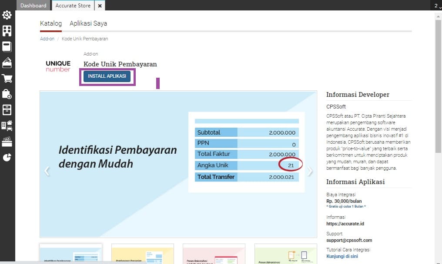Close the Accurate Store tab
This screenshot has width=442, height=264.
100,6
